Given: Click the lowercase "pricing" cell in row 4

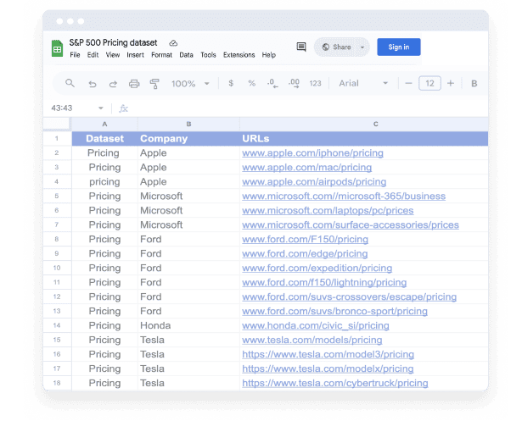Looking at the screenshot, I should (x=105, y=182).
